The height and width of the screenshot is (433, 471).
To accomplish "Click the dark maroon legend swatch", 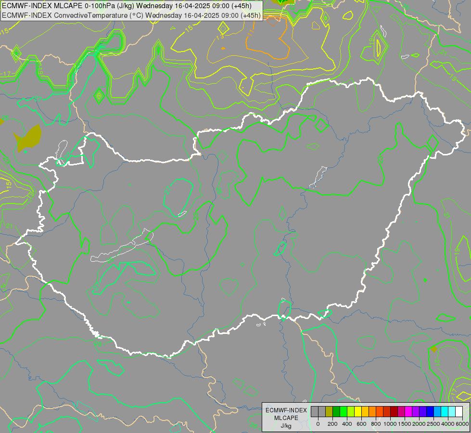I will click(394, 412).
